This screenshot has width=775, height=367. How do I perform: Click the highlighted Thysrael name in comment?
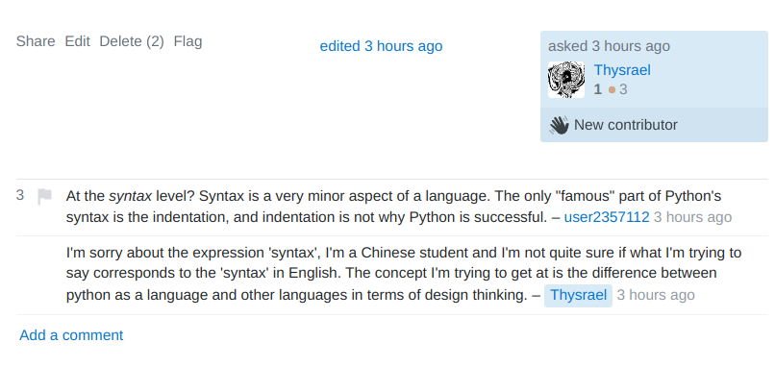[578, 295]
